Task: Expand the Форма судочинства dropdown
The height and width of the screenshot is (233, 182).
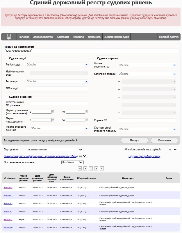Action: pyautogui.click(x=174, y=65)
